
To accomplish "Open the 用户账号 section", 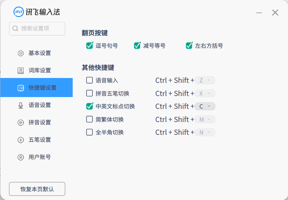I will (39, 157).
